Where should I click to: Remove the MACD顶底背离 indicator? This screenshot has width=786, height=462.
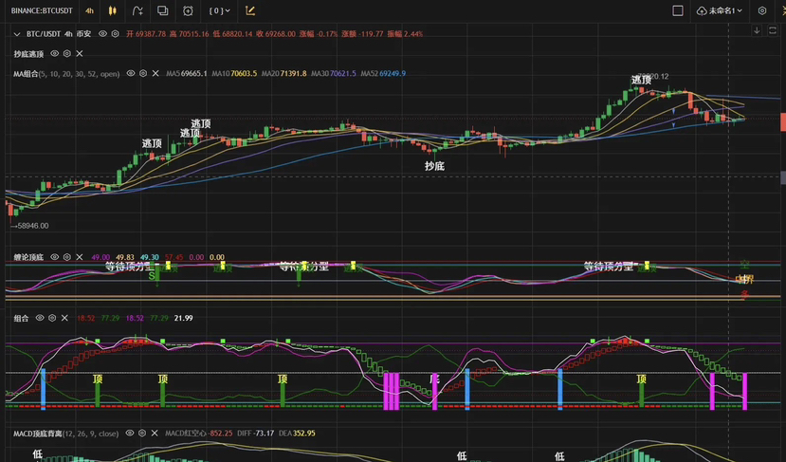point(155,433)
